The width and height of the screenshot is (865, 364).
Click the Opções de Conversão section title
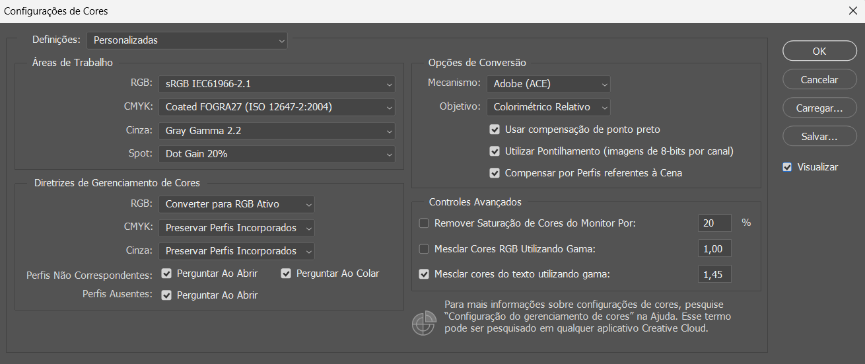[x=477, y=63]
